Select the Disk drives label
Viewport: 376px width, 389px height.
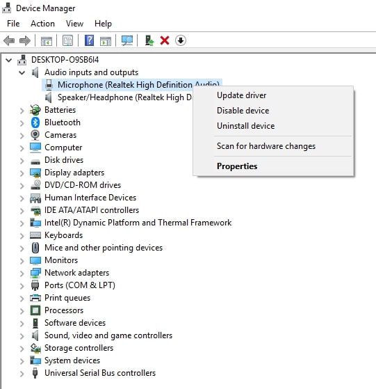coord(64,160)
